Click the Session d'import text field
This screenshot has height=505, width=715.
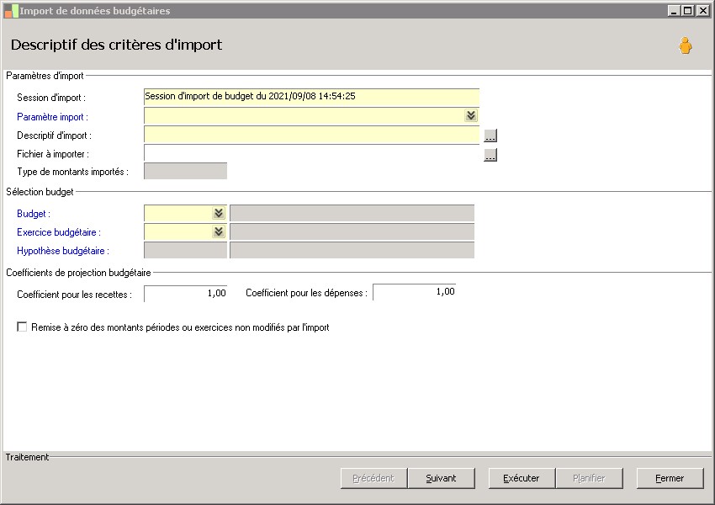point(311,97)
